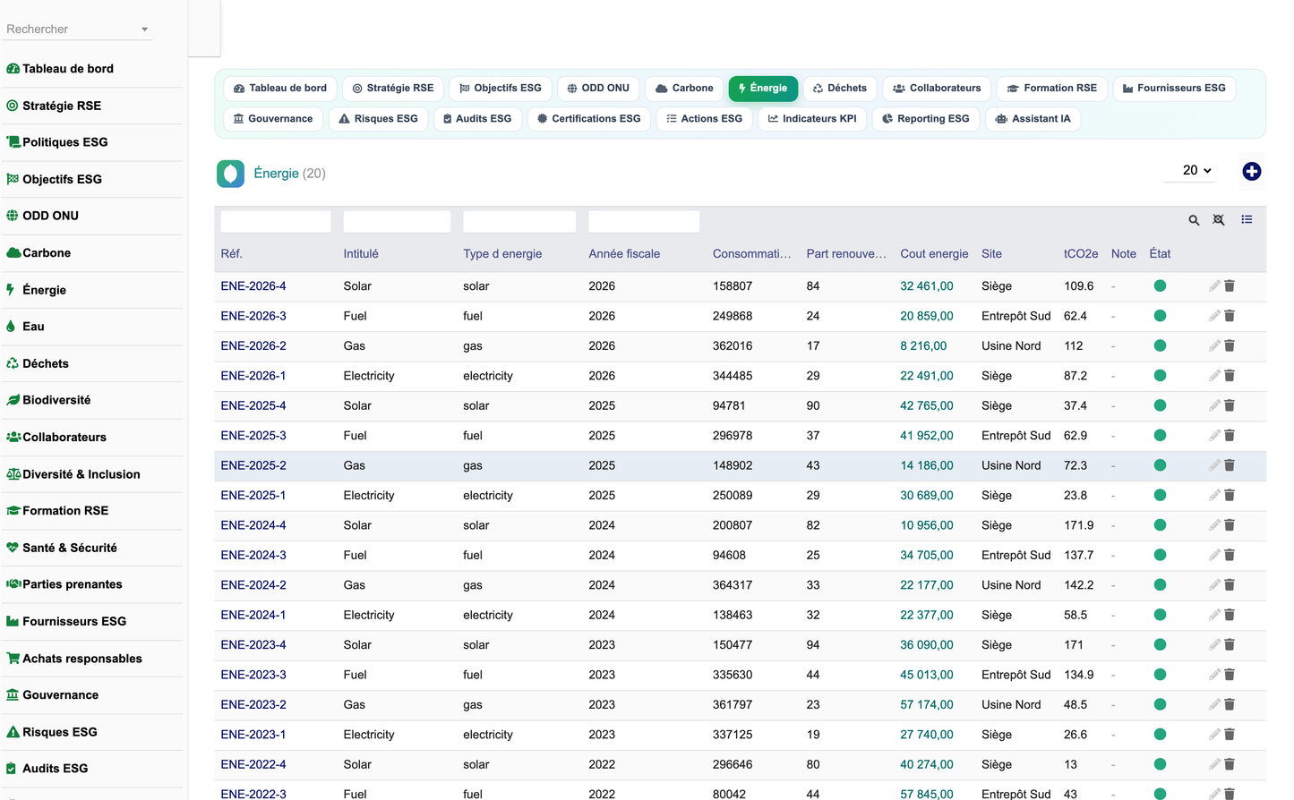Click green status indicator for ENE-2025-1

[x=1159, y=495]
